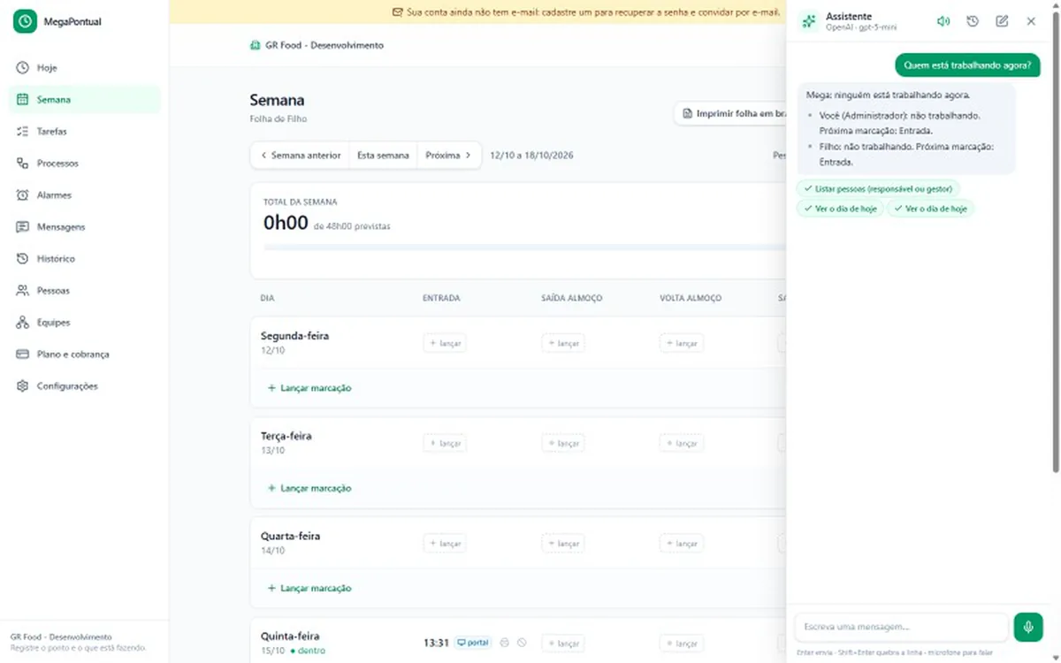This screenshot has width=1061, height=663.
Task: Click the cancel circle icon on Quinta-feira entry
Action: tap(522, 643)
